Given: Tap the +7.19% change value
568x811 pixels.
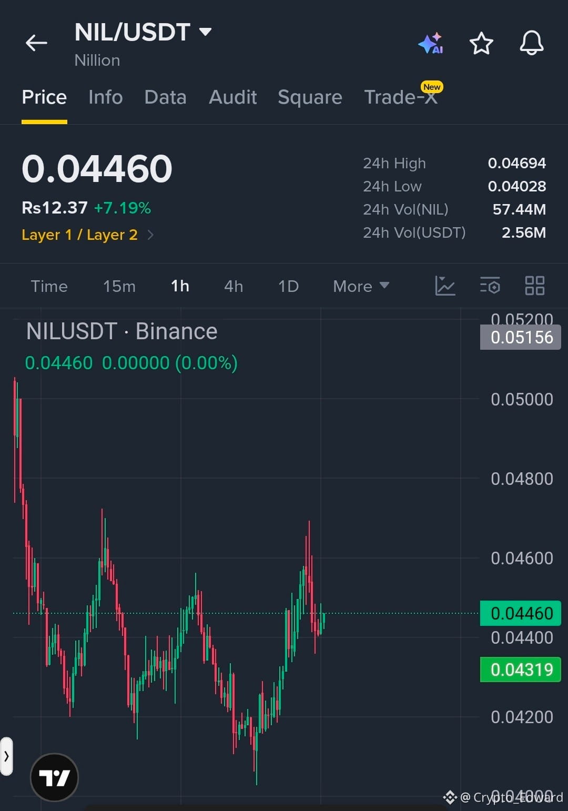Looking at the screenshot, I should (x=123, y=208).
